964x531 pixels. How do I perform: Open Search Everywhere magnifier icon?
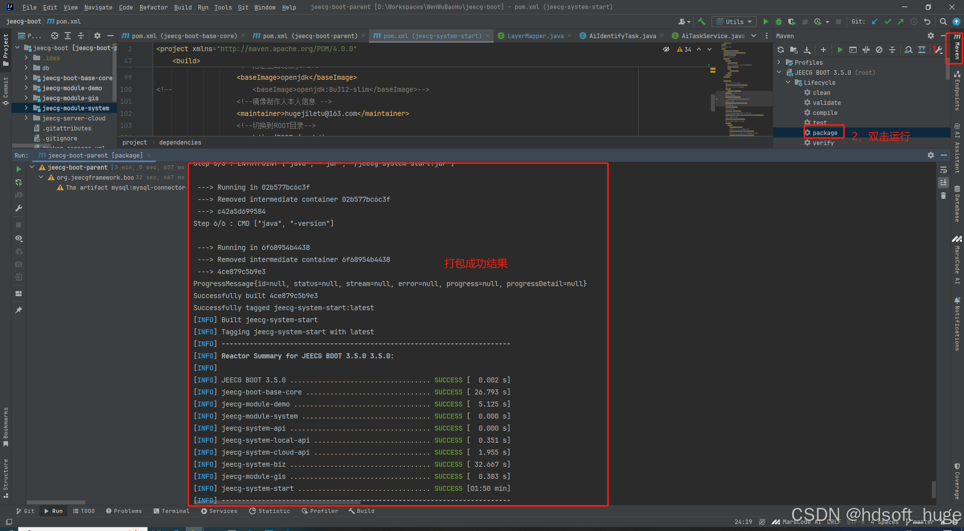[943, 22]
